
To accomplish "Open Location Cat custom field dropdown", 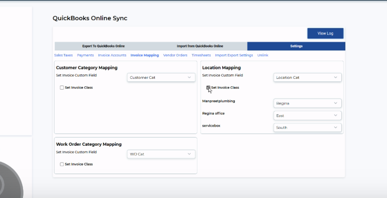I will [308, 78].
